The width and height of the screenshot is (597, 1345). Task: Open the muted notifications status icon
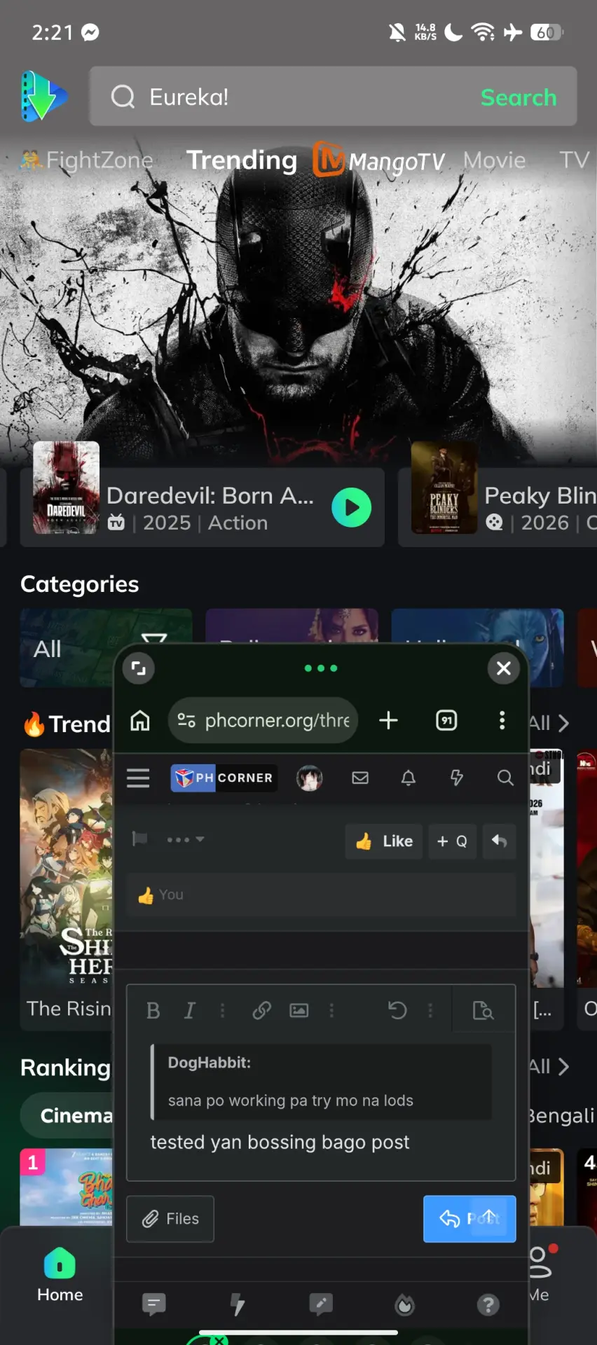tap(397, 32)
